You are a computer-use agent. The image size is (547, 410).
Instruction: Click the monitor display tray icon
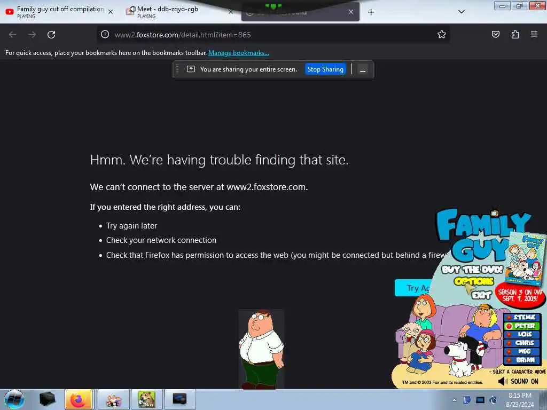click(x=480, y=400)
